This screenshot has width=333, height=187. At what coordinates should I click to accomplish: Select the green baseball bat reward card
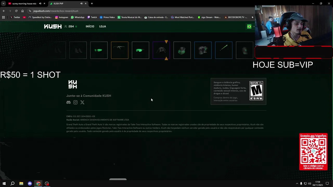pyautogui.click(x=224, y=50)
